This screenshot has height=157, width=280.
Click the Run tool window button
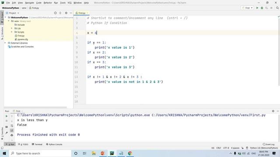[x=10, y=144]
